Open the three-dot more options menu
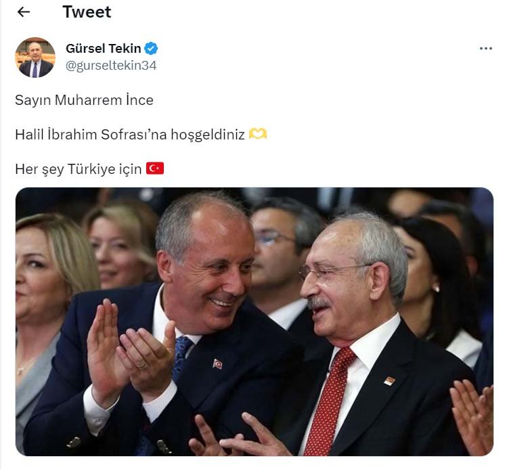The image size is (507, 469). pos(485,49)
